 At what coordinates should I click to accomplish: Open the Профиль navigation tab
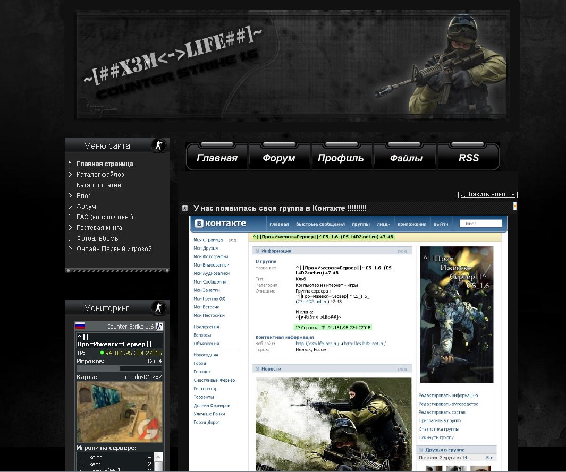click(341, 158)
